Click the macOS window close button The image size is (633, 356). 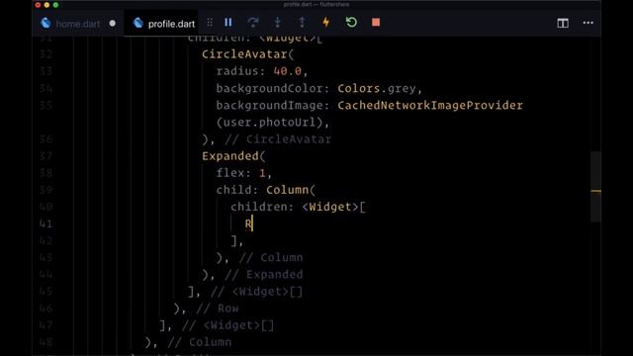pyautogui.click(x=38, y=5)
